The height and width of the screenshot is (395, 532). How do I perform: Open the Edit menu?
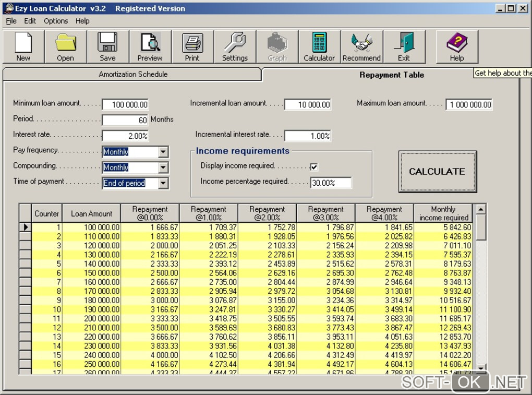tap(30, 21)
